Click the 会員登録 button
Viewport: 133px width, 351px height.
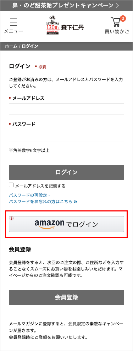click(x=67, y=297)
